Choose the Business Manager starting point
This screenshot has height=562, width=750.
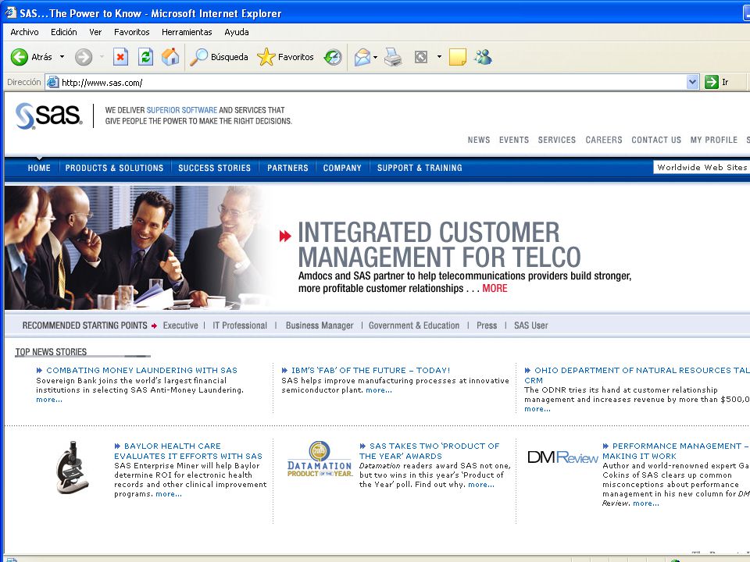point(320,325)
